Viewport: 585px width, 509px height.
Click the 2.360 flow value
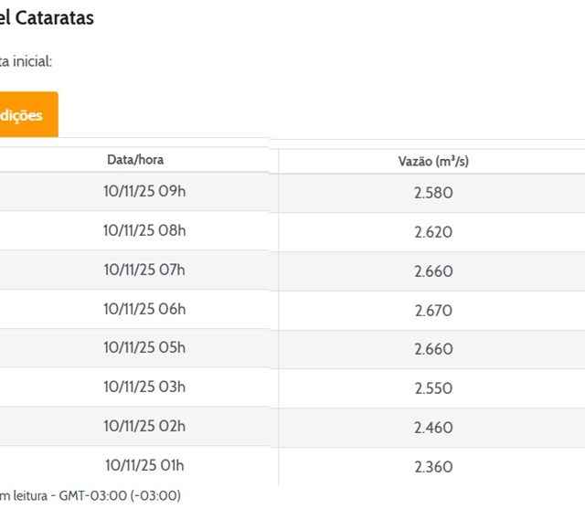[x=433, y=467]
